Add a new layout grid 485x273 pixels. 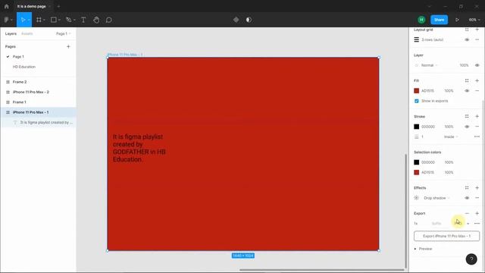tap(477, 30)
